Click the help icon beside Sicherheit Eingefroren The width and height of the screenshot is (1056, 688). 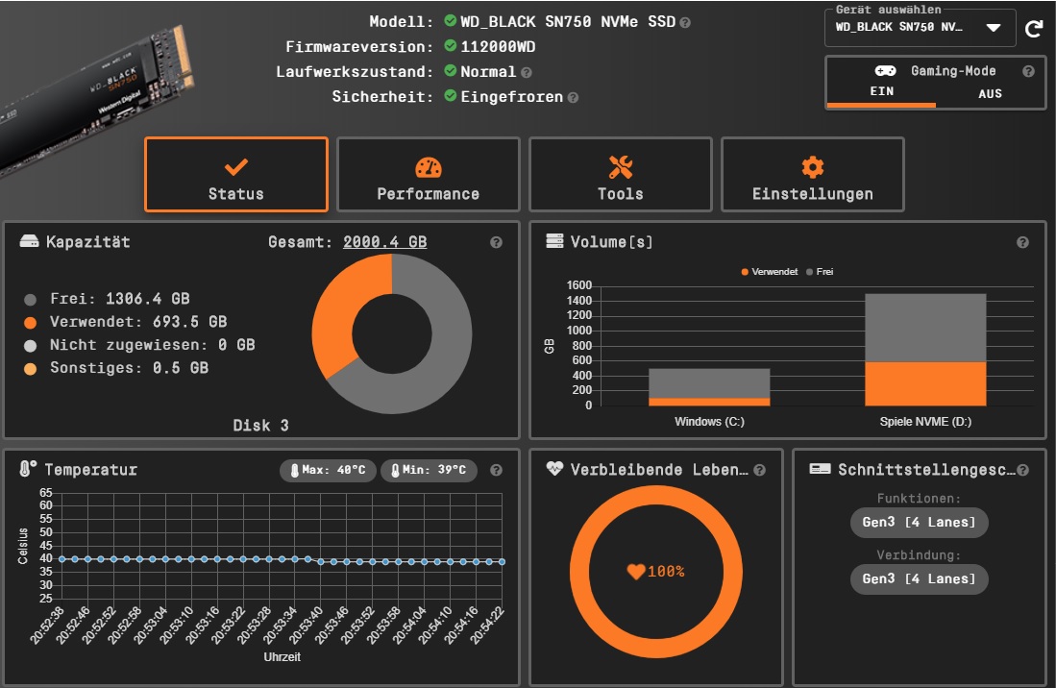[573, 98]
